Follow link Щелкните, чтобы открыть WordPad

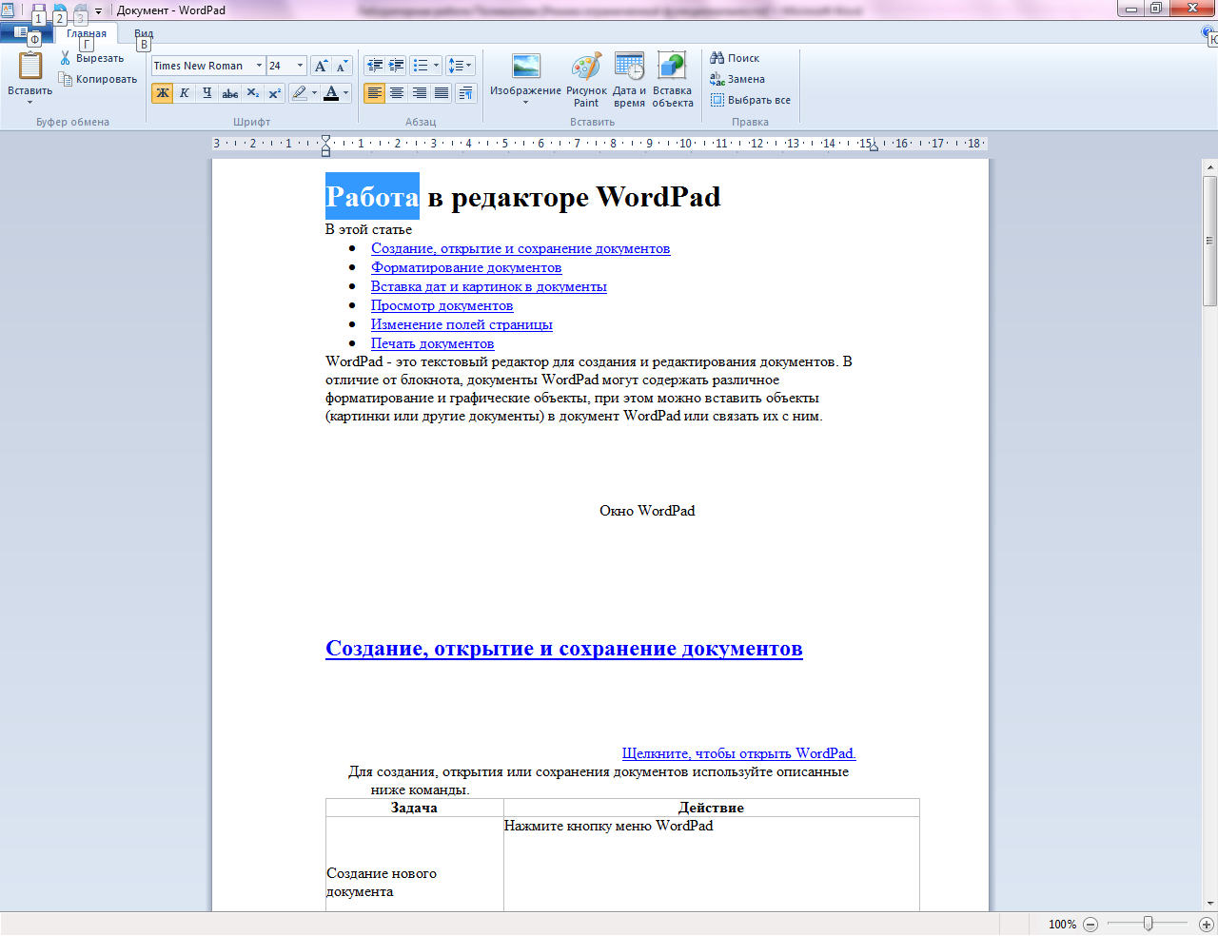(x=739, y=753)
